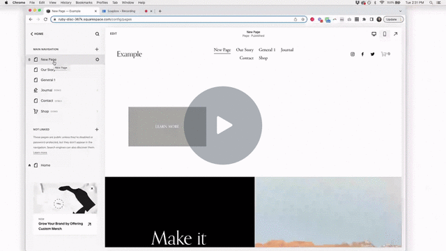Open the New Page settings gear

pos(98,59)
